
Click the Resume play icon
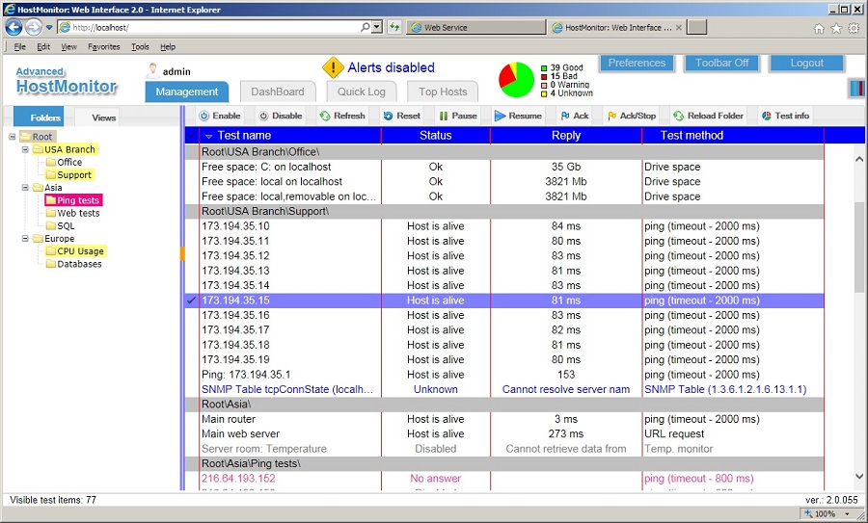[x=500, y=116]
